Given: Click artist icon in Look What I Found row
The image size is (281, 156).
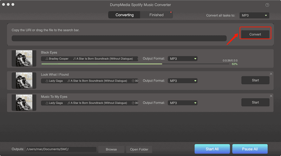Looking at the screenshot, I should point(47,81).
